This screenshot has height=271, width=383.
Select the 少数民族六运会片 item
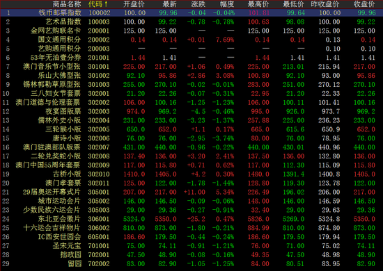52,210
